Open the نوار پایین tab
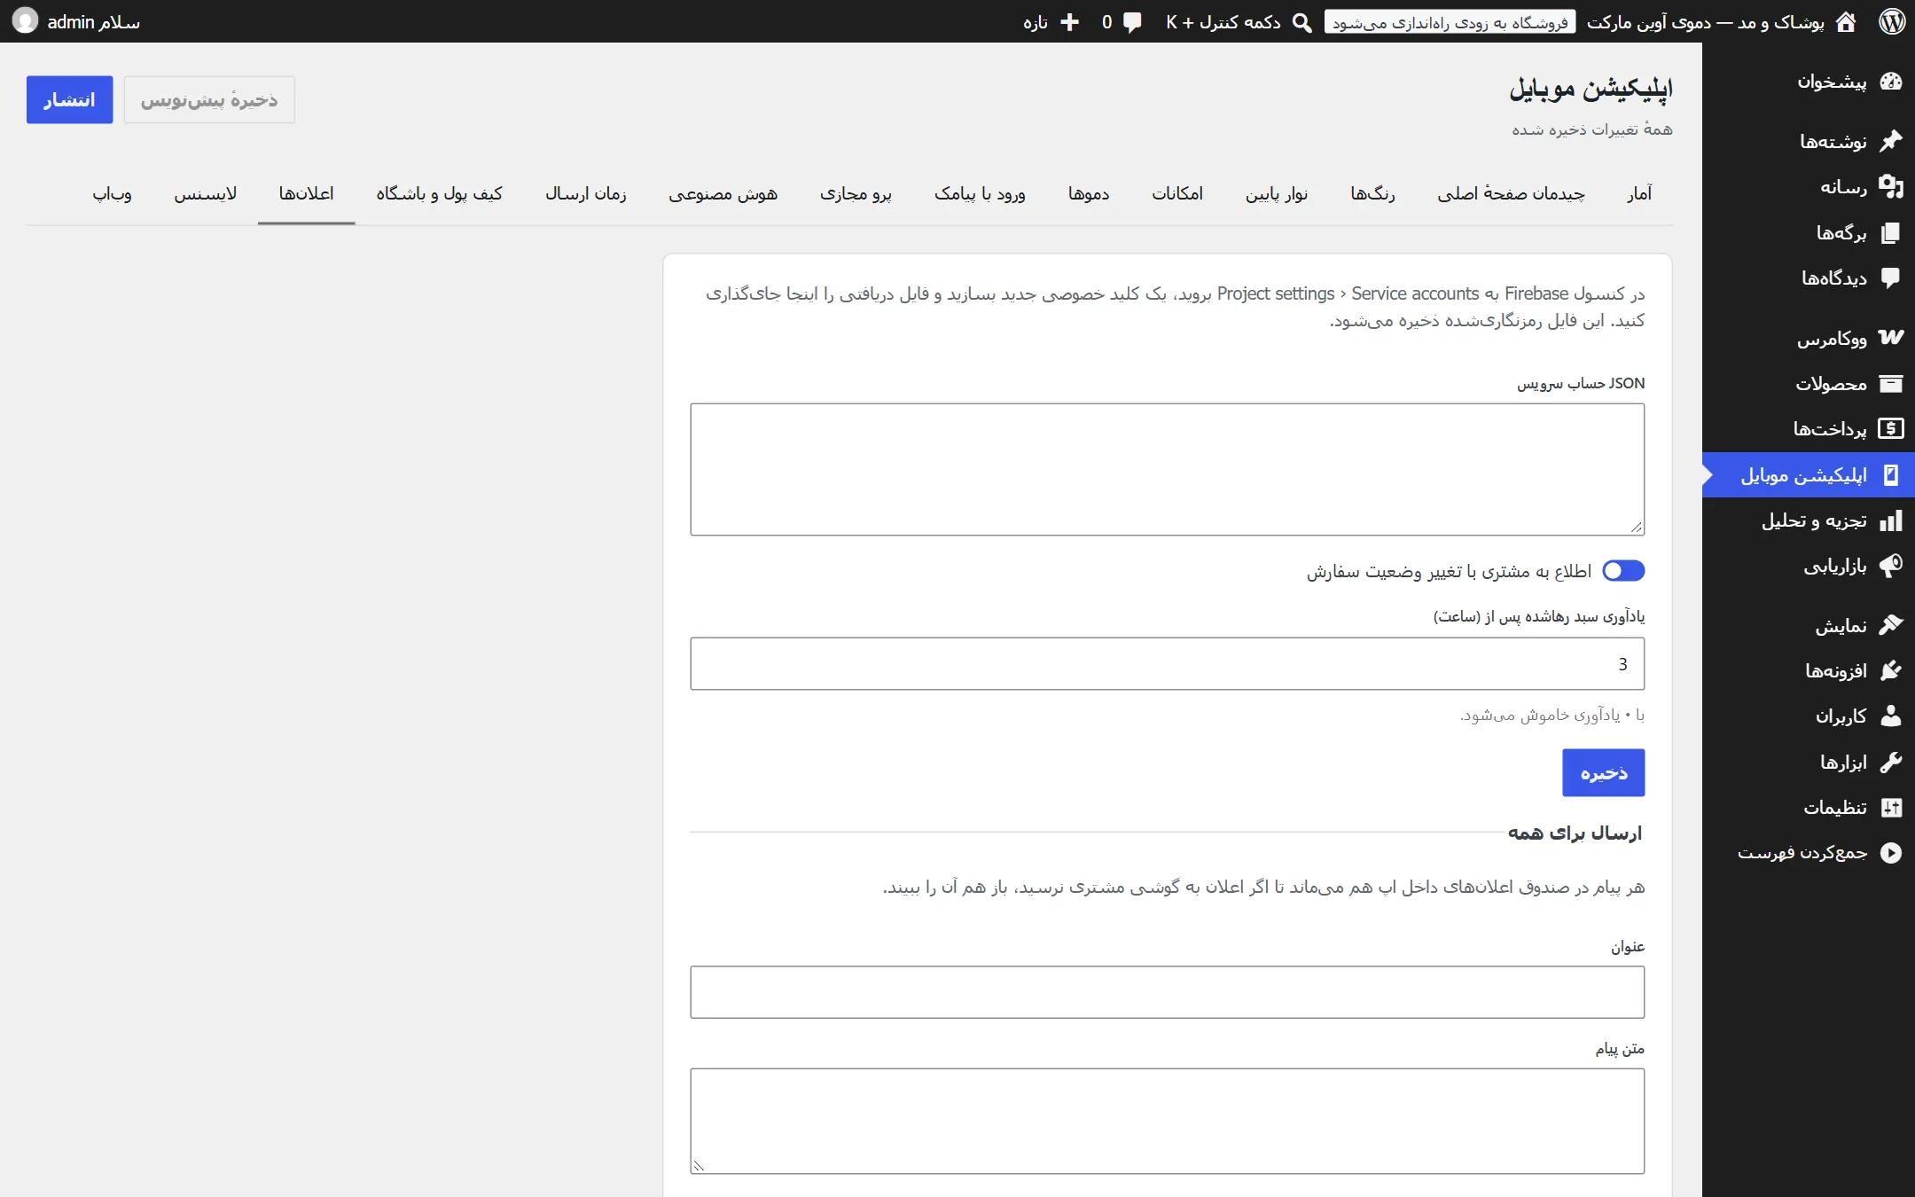 [x=1277, y=193]
